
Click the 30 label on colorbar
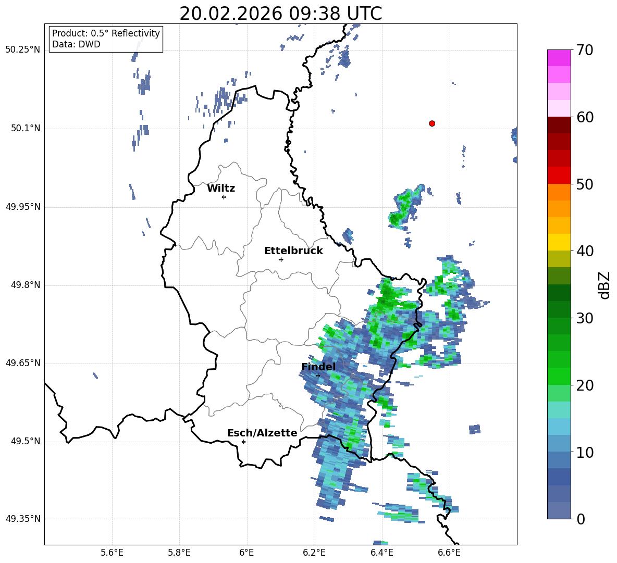[x=584, y=318]
